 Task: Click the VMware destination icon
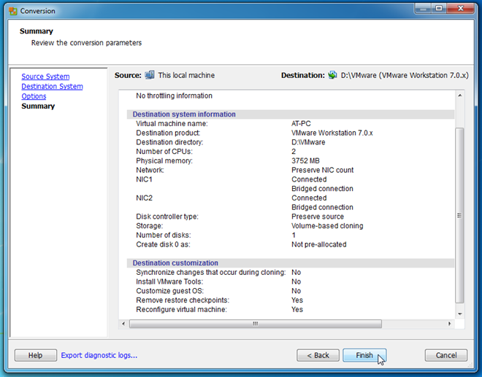tap(332, 75)
